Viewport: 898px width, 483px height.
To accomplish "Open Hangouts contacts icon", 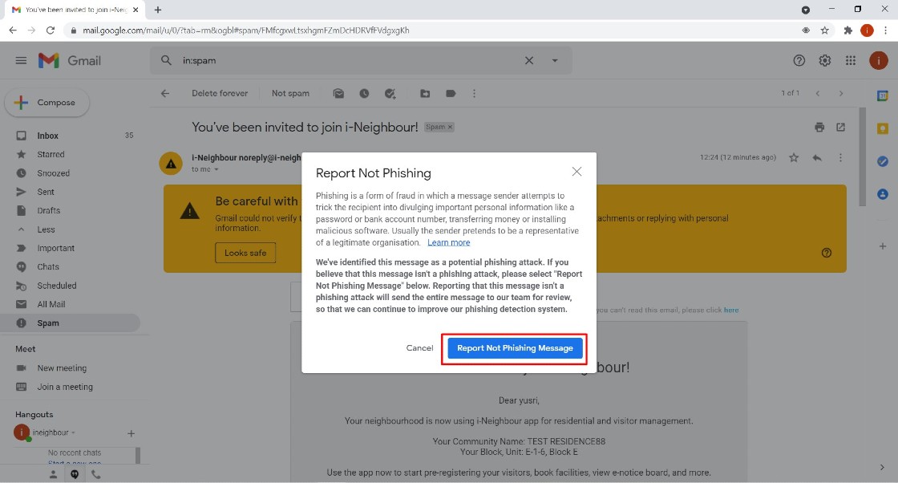I will [53, 474].
